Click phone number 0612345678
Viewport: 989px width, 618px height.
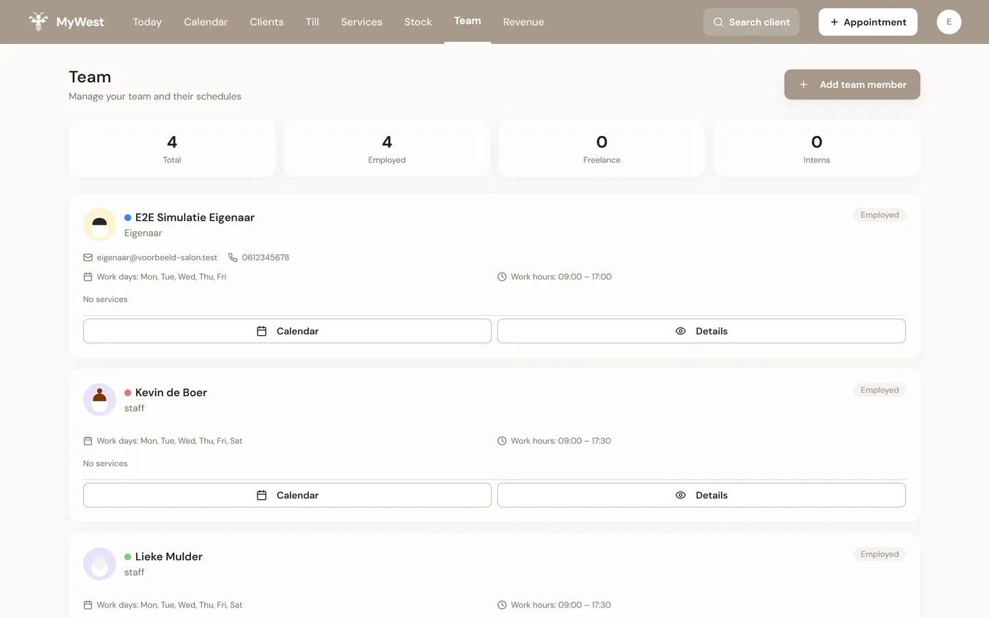tap(265, 257)
